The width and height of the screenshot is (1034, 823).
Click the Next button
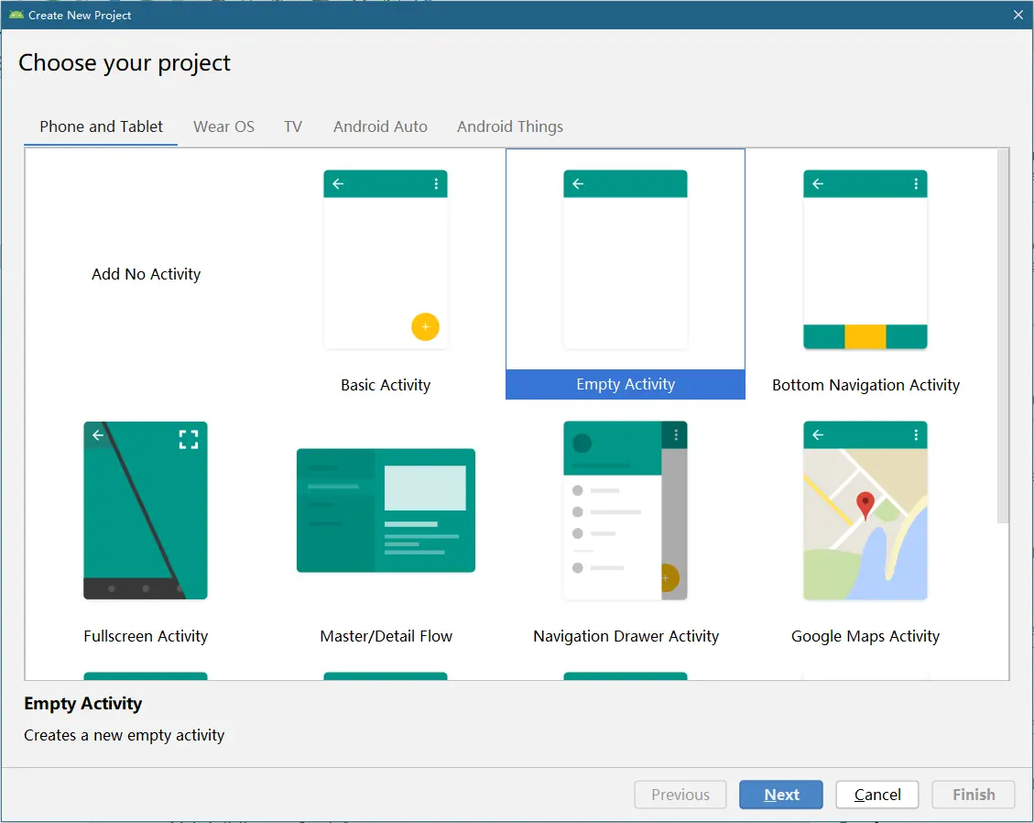tap(781, 795)
